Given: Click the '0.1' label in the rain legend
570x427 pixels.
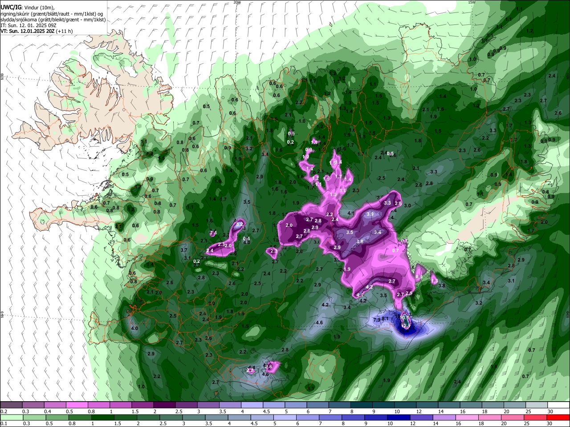Looking at the screenshot, I should click(x=4, y=423).
